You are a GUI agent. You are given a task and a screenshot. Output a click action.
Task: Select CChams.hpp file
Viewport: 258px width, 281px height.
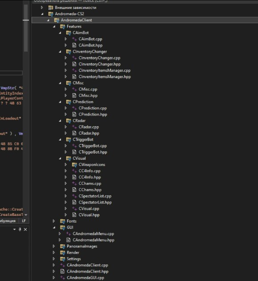click(90, 190)
